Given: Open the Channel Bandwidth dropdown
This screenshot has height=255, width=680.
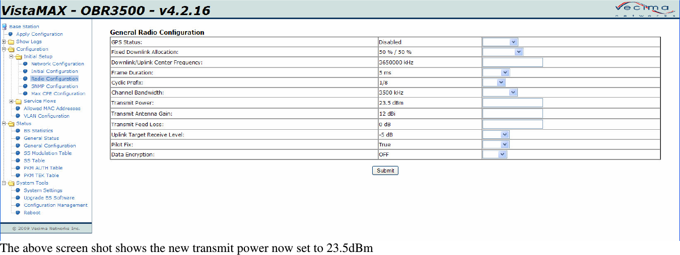Looking at the screenshot, I should pos(500,93).
